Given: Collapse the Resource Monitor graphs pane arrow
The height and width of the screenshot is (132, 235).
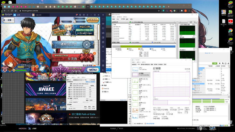Looking at the screenshot, I should pyautogui.click(x=180, y=22).
